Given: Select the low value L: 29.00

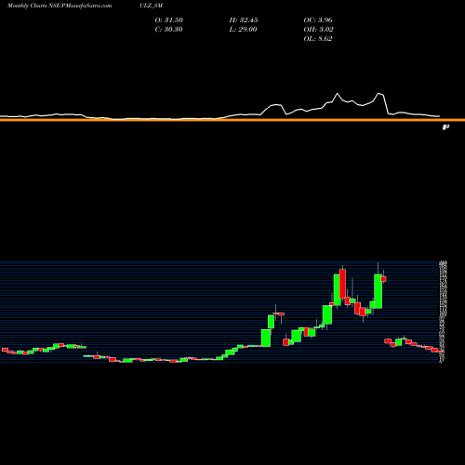Looking at the screenshot, I should 243,30.
